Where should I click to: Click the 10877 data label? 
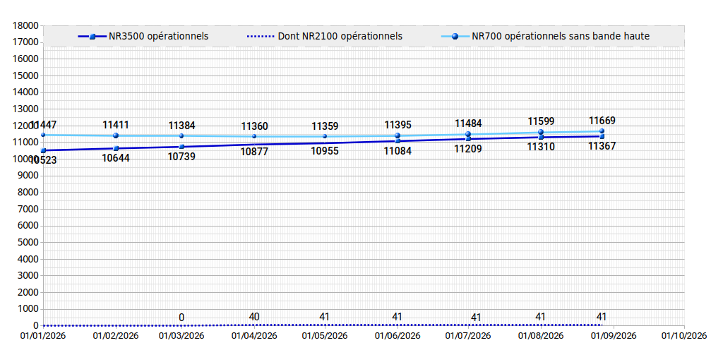[254, 152]
